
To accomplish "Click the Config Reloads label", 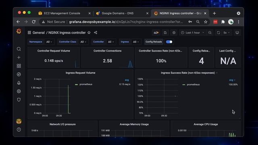I will point(154,42).
